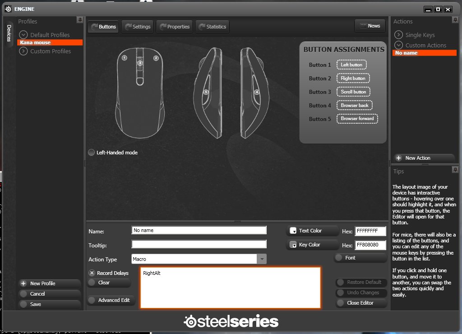
Task: Minimize the Engine window
Action: [x=428, y=9]
